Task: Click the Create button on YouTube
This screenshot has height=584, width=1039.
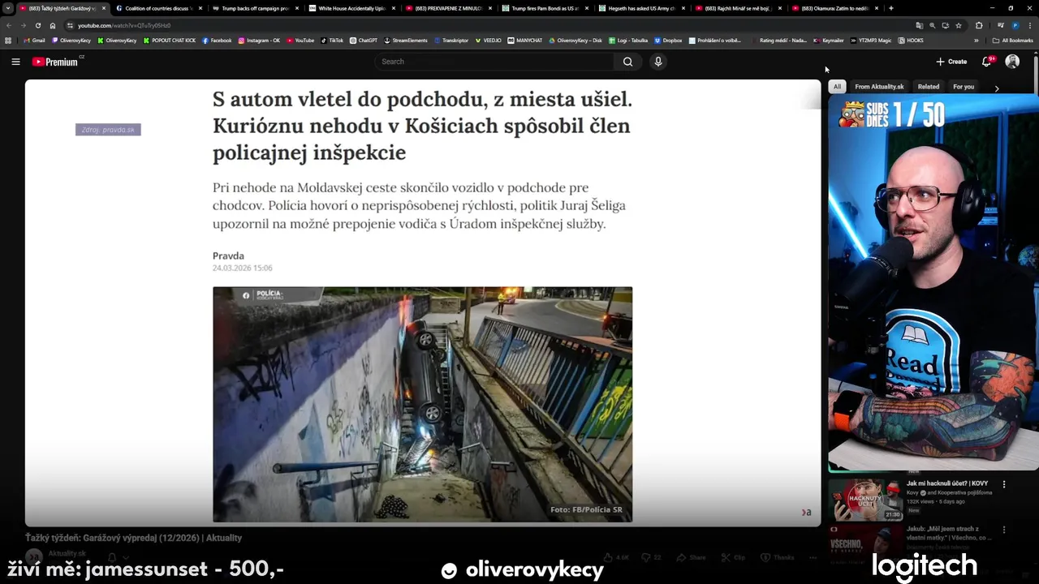Action: (x=951, y=62)
